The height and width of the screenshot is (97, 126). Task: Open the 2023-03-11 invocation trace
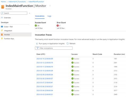(45, 67)
